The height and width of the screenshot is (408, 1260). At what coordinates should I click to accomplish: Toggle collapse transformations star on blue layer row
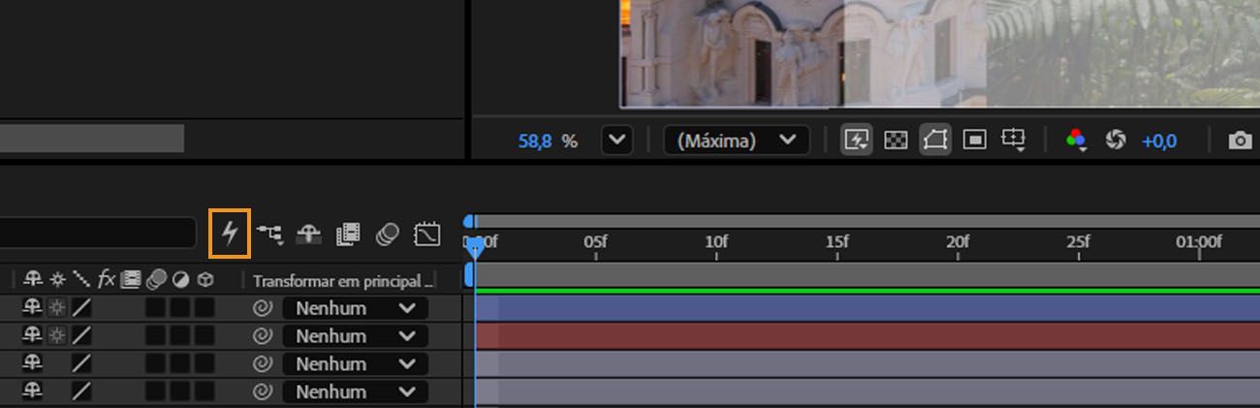[58, 308]
